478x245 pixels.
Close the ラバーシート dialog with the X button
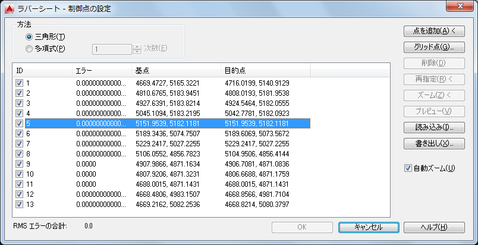[x=461, y=7]
